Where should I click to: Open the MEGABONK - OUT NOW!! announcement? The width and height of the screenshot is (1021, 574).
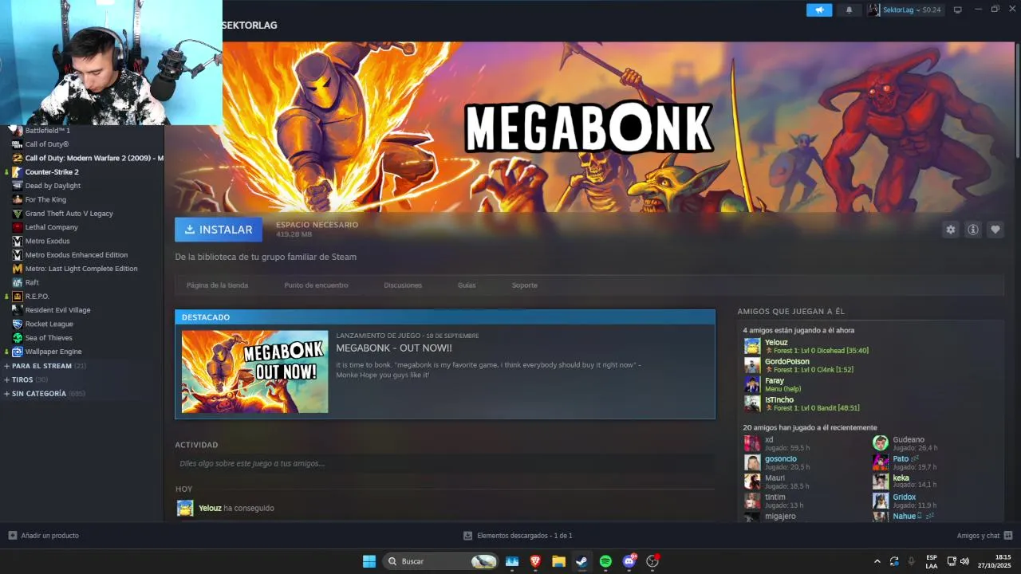pos(394,348)
